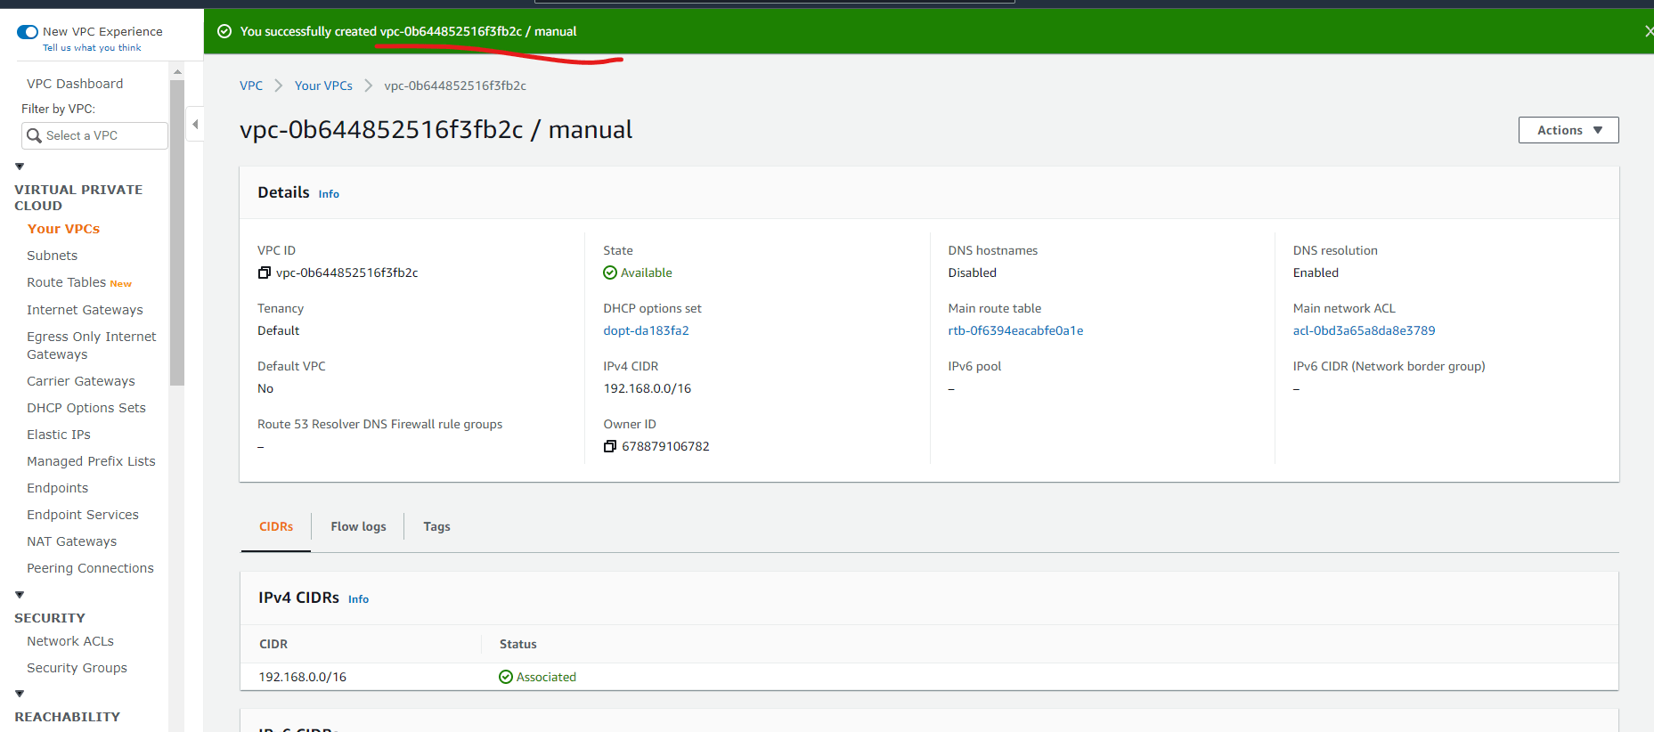Open Elastic IPs in the sidebar
The height and width of the screenshot is (732, 1654).
(59, 435)
